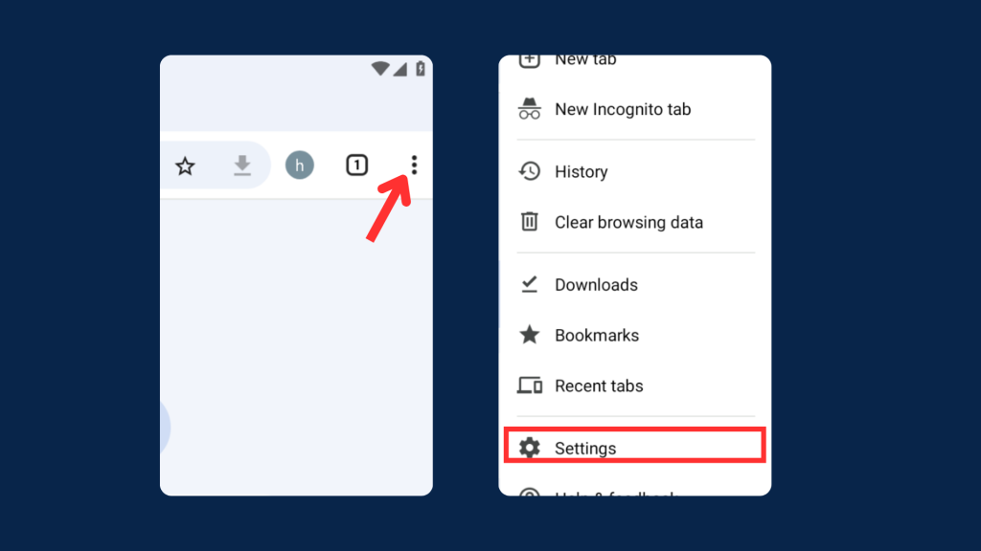Image resolution: width=981 pixels, height=551 pixels.
Task: Click the Bookmarks star icon in menu
Action: tap(530, 335)
